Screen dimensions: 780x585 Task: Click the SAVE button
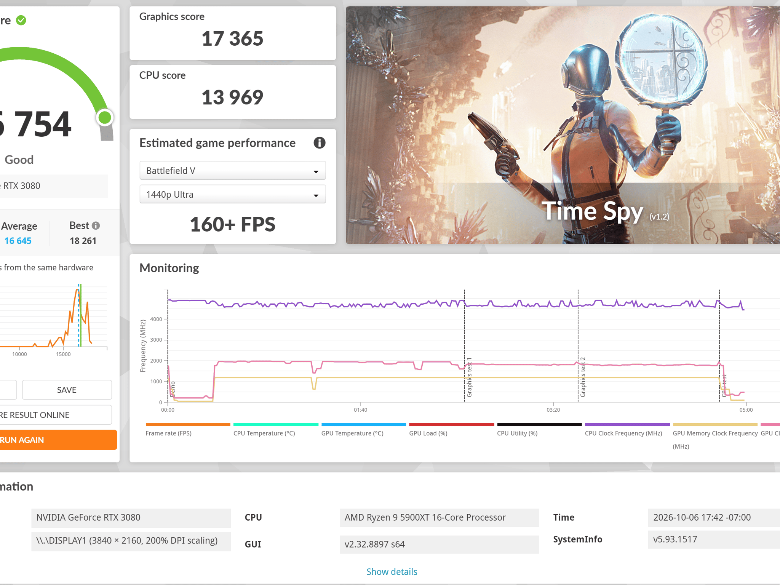click(x=67, y=390)
